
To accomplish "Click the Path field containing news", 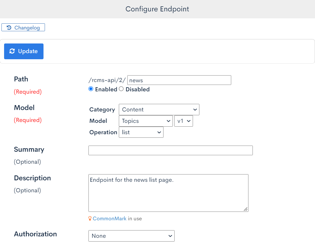I will tap(179, 80).
